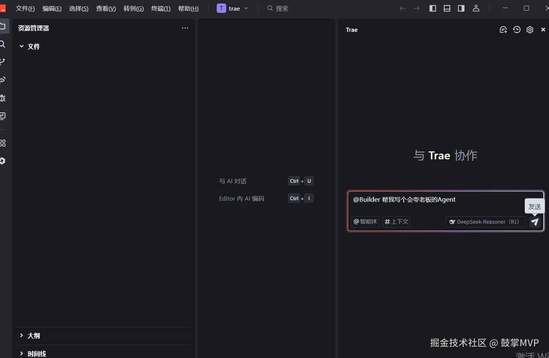Open Trae AI settings gear

coord(529,30)
